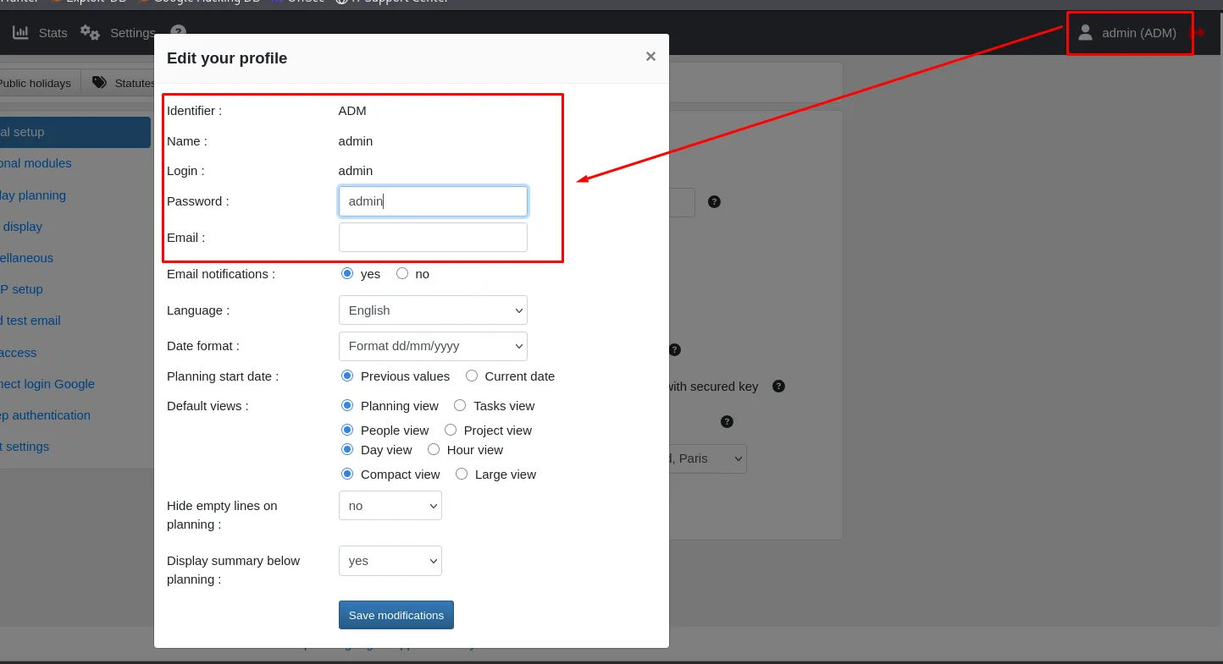Click the 'ADM' identifier value
1223x664 pixels.
click(352, 111)
